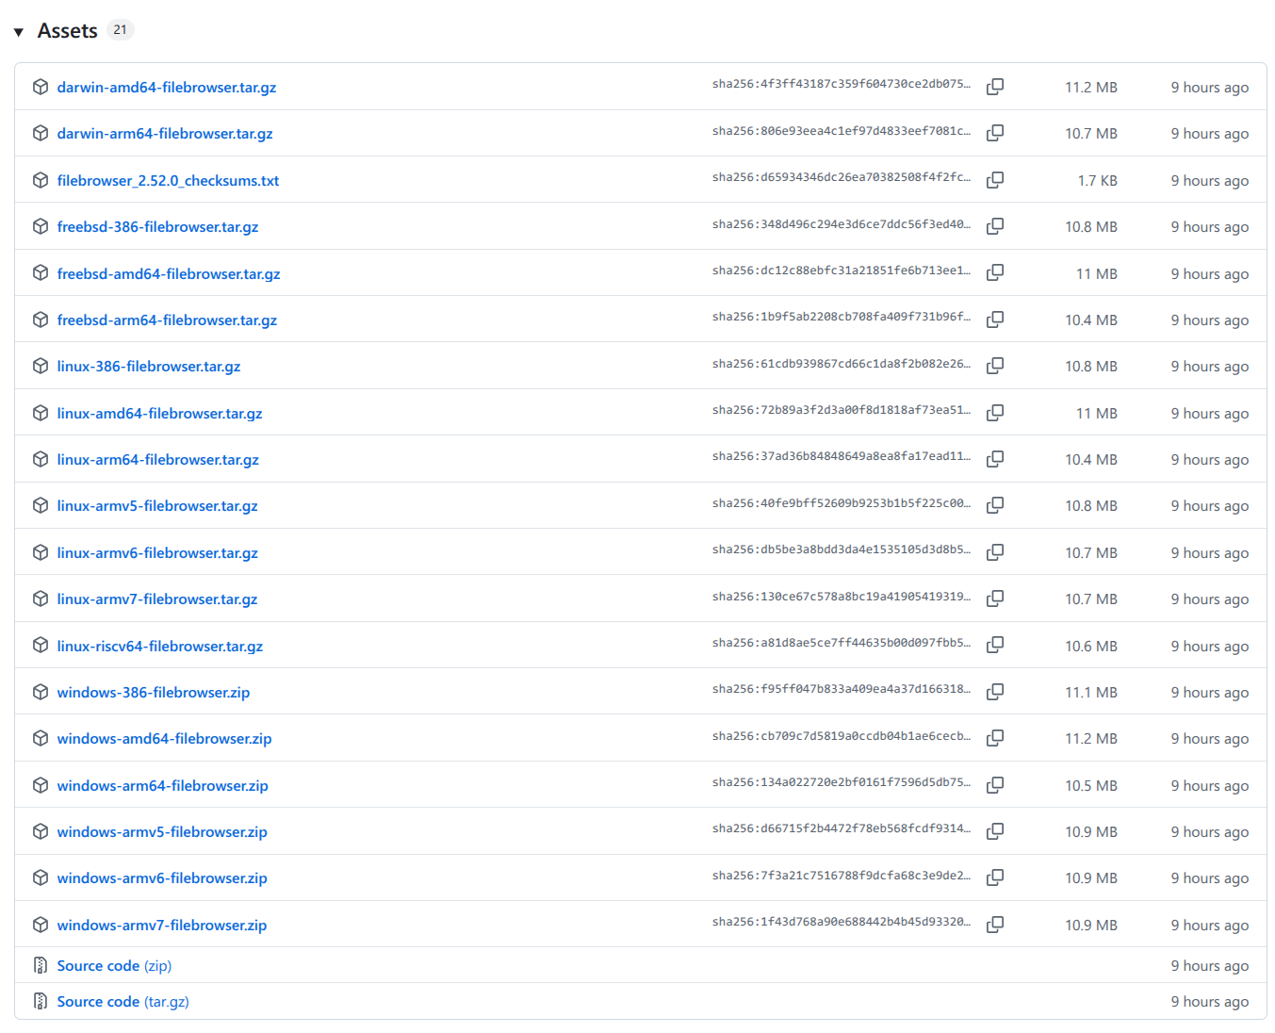The height and width of the screenshot is (1033, 1275).
Task: Download darwin-arm64-filebrowser.tar.gz
Action: tap(165, 134)
